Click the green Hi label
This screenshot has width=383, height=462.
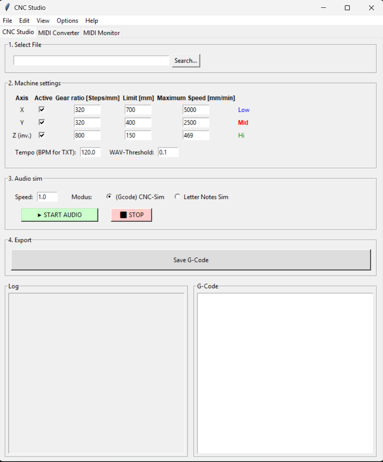coord(241,135)
